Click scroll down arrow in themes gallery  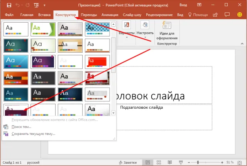pyautogui.click(x=113, y=113)
